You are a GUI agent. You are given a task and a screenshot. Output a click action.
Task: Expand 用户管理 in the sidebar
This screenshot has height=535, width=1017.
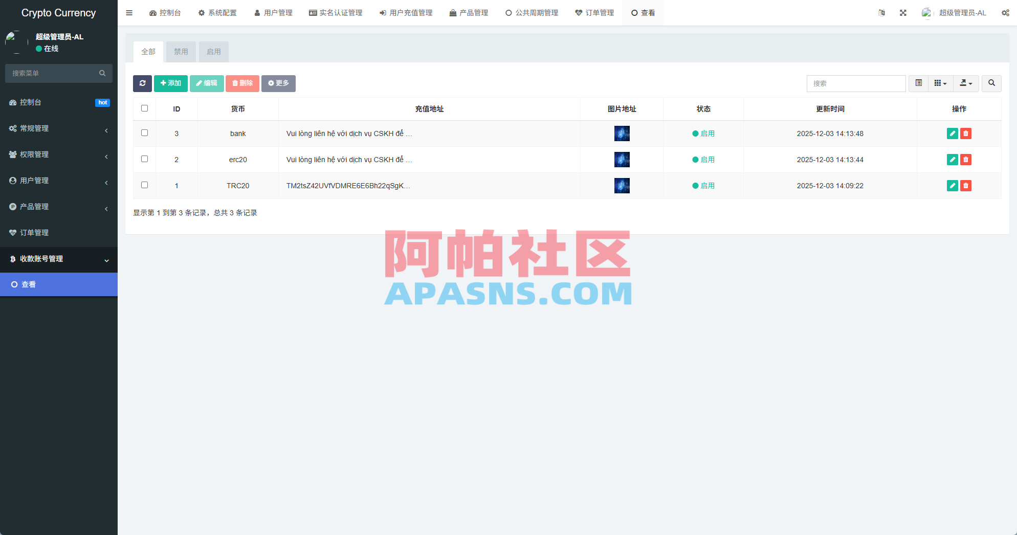click(59, 181)
